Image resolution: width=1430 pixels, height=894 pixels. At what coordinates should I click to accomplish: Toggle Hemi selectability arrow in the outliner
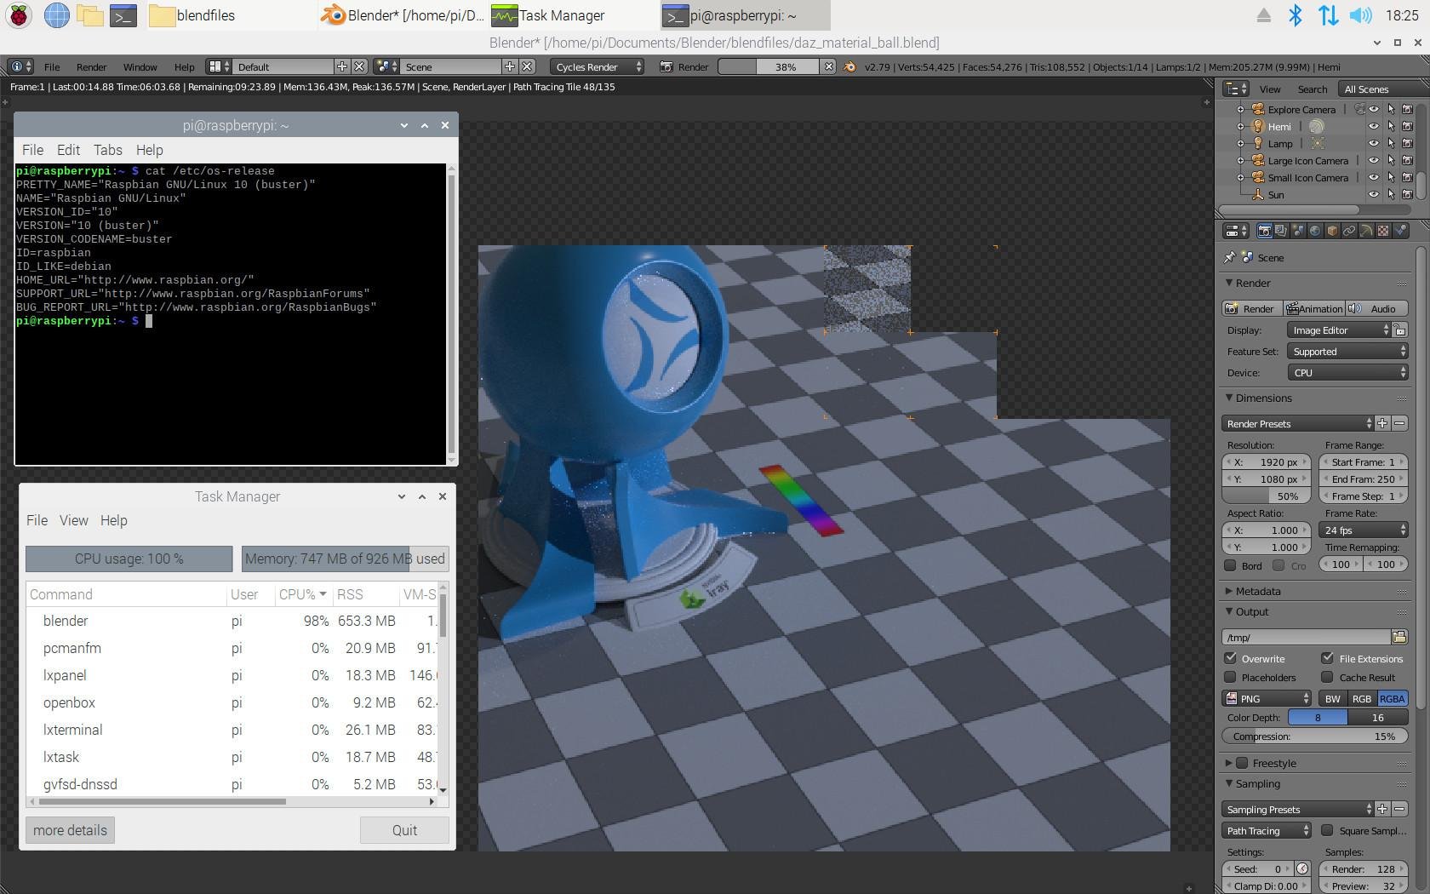point(1391,126)
